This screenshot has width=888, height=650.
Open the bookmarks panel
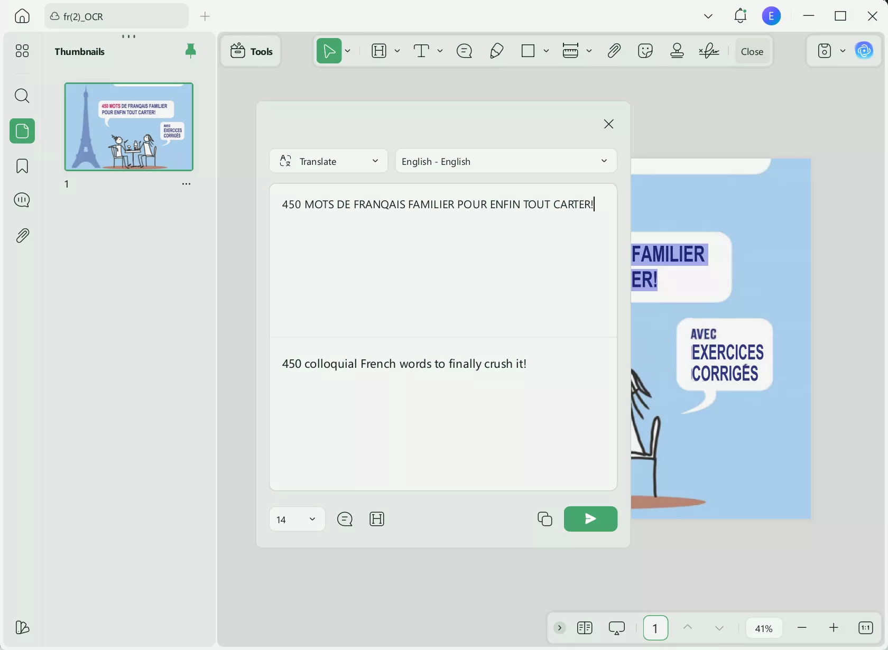(22, 166)
